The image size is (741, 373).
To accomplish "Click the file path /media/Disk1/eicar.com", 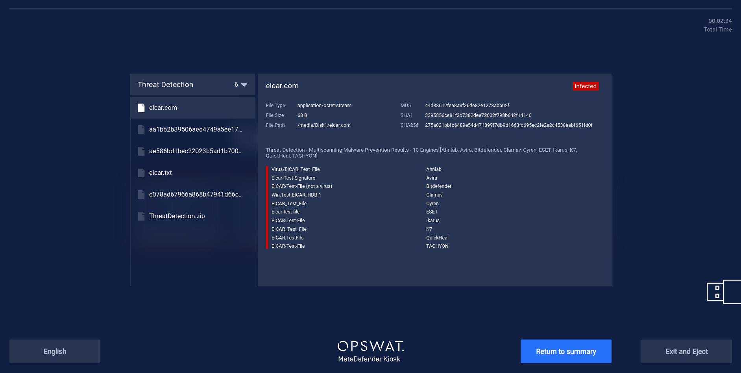I will tap(324, 125).
